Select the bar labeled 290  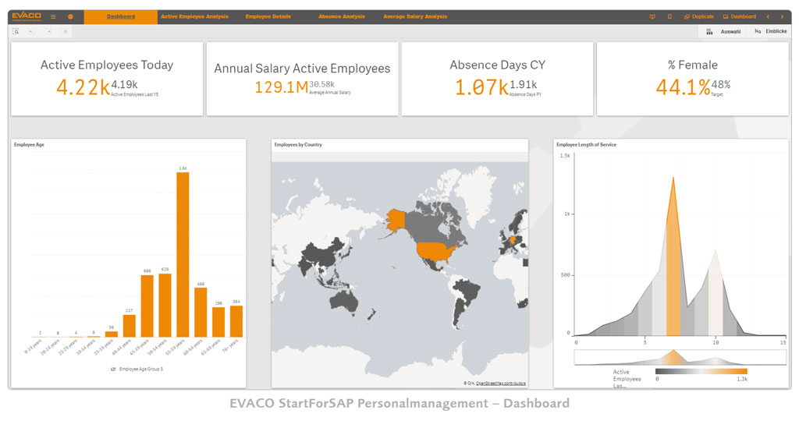[218, 322]
